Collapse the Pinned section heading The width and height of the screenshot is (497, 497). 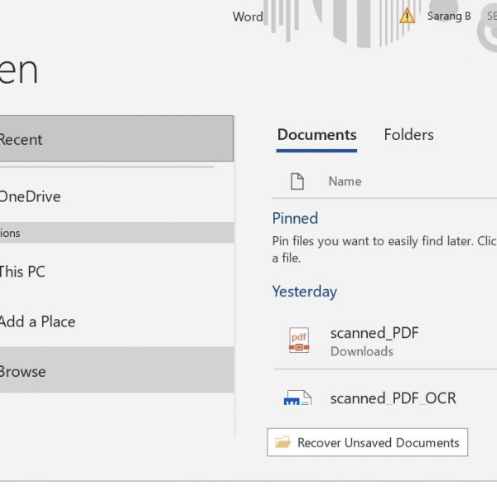(x=295, y=219)
